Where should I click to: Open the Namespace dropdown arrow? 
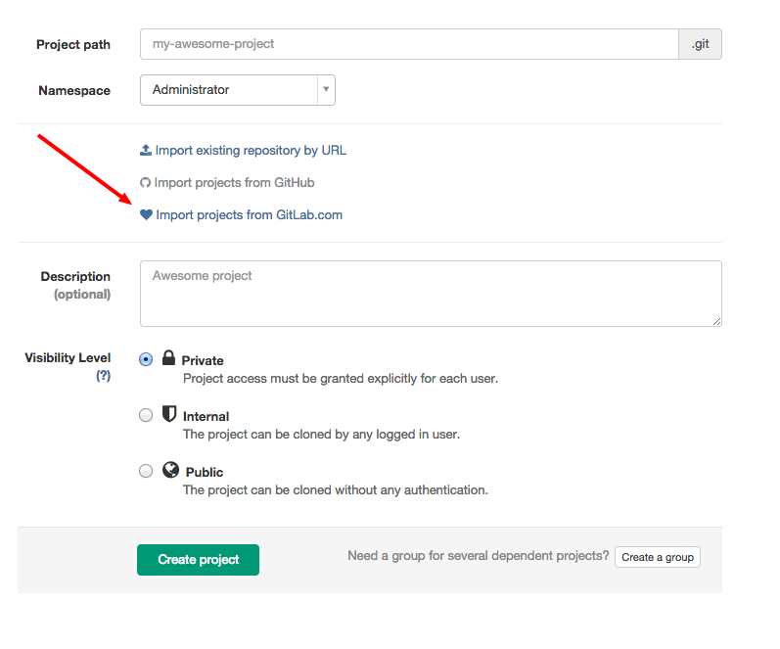[326, 90]
